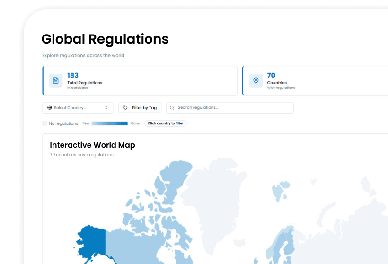Click the Global Regulations heading
388x264 pixels.
click(x=105, y=39)
